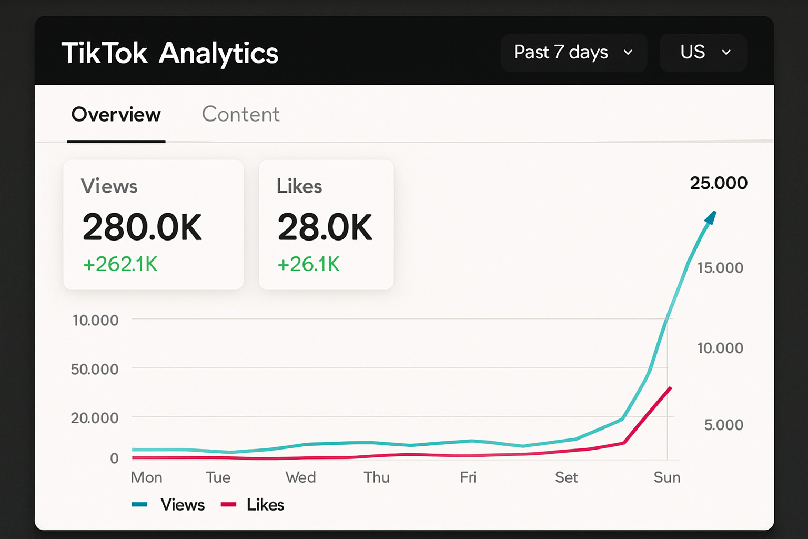Click the 25.000 right-axis label

[x=719, y=183]
